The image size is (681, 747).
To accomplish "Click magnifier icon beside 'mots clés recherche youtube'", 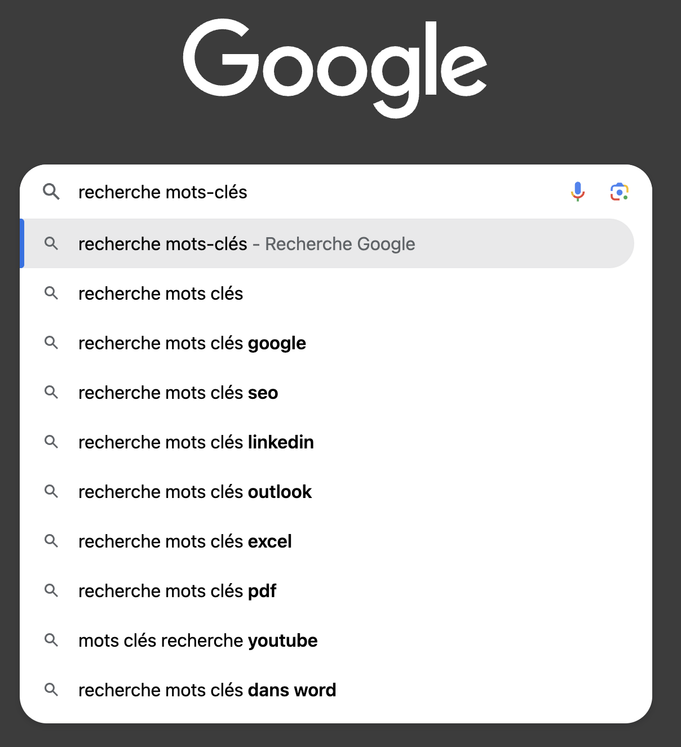I will (51, 640).
